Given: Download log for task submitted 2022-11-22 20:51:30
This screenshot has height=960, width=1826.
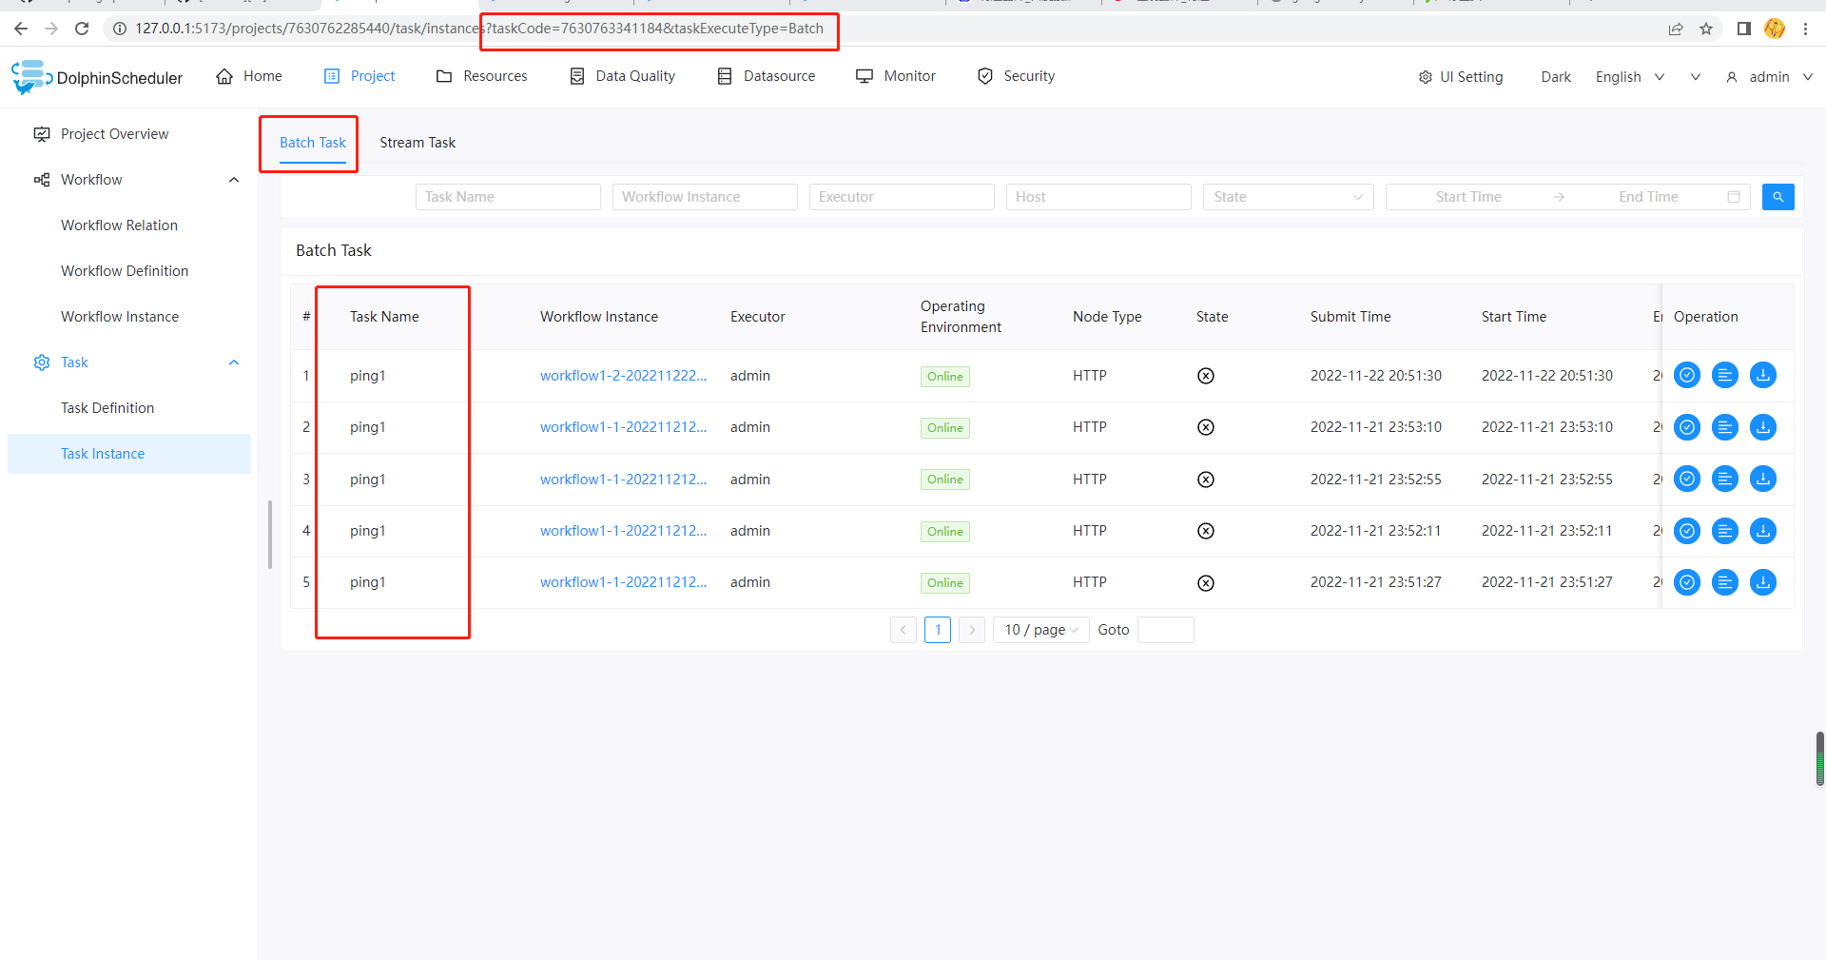Looking at the screenshot, I should coord(1762,376).
